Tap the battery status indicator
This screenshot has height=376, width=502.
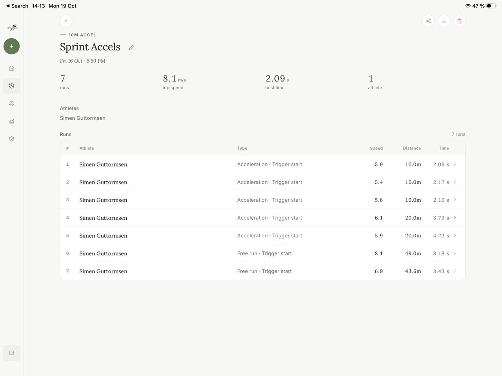pos(491,6)
